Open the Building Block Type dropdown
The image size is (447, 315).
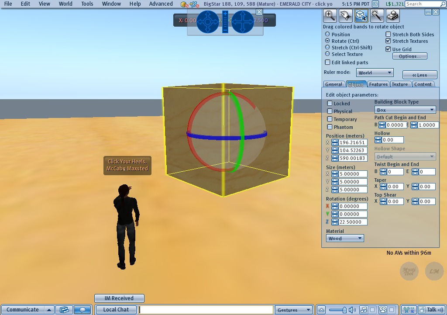pos(406,110)
